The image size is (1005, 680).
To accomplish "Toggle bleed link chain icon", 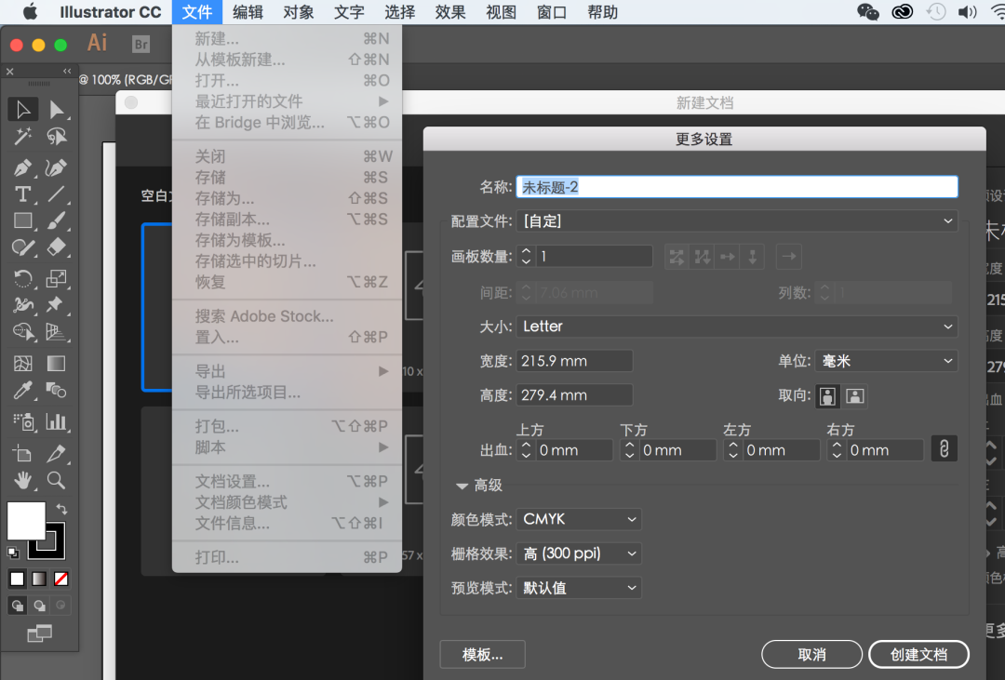I will point(944,448).
